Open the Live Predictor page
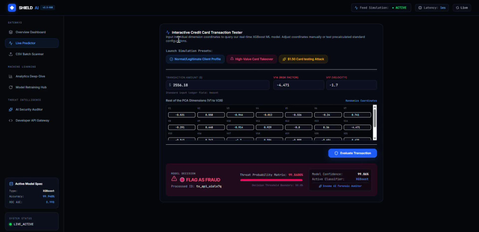Viewport: 479px width, 232px height. pyautogui.click(x=32, y=43)
